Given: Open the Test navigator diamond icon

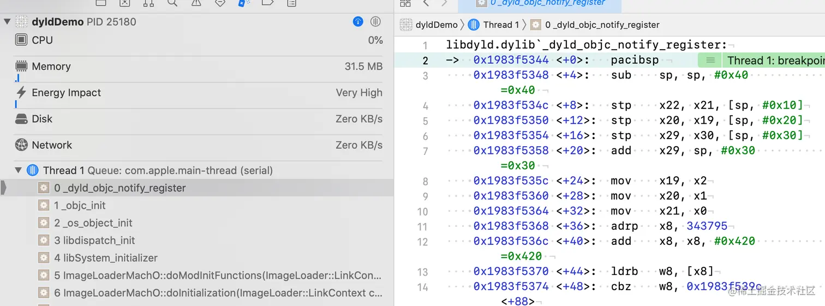Looking at the screenshot, I should (x=220, y=3).
